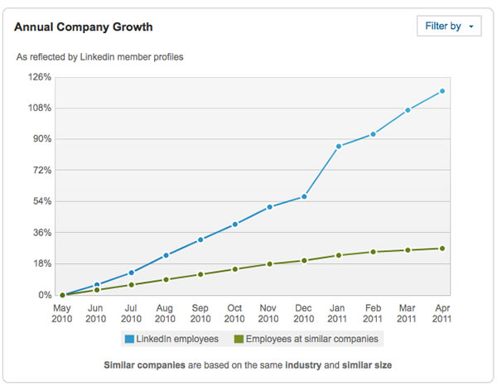
Task: Click similar companies data point for Jan 2011
Action: click(x=339, y=255)
